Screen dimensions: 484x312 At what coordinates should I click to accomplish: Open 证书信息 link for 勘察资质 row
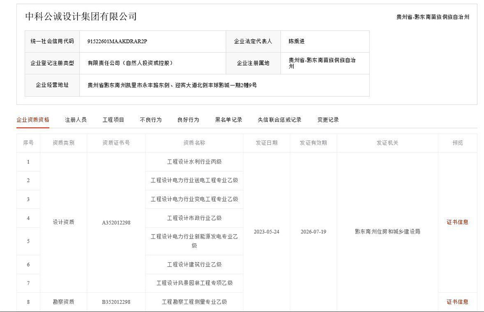tap(457, 302)
